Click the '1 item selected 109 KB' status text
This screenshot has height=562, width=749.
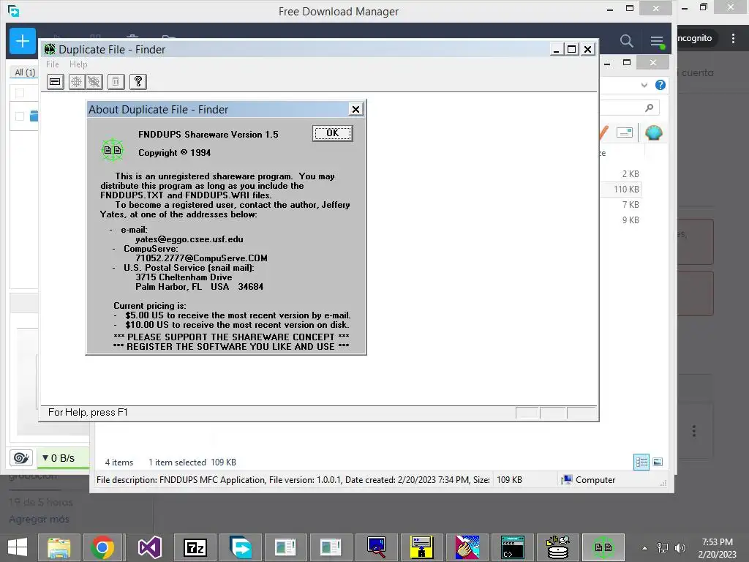tap(192, 462)
